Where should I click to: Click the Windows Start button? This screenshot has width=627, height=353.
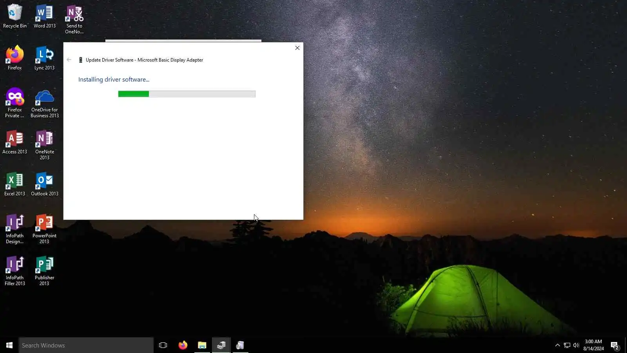(x=9, y=345)
